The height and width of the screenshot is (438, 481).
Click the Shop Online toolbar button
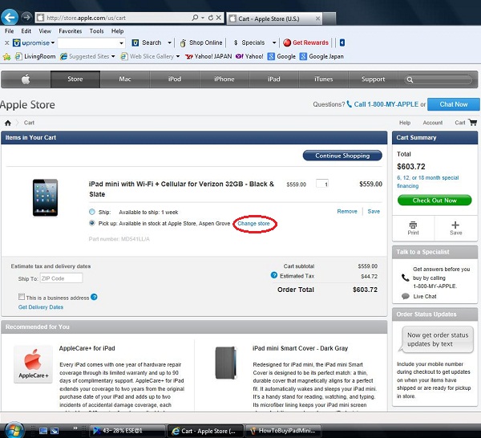[201, 43]
